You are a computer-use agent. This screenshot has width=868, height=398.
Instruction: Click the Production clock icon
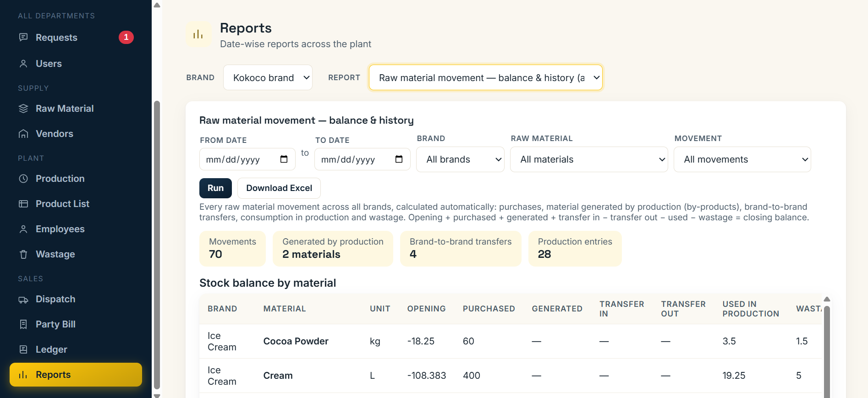click(x=23, y=179)
